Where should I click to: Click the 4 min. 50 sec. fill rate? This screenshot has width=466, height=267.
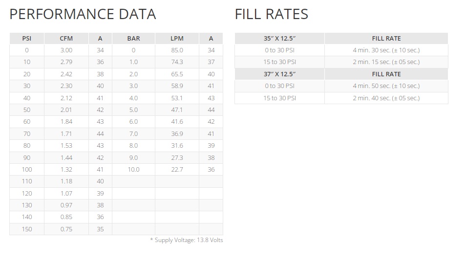pyautogui.click(x=386, y=86)
